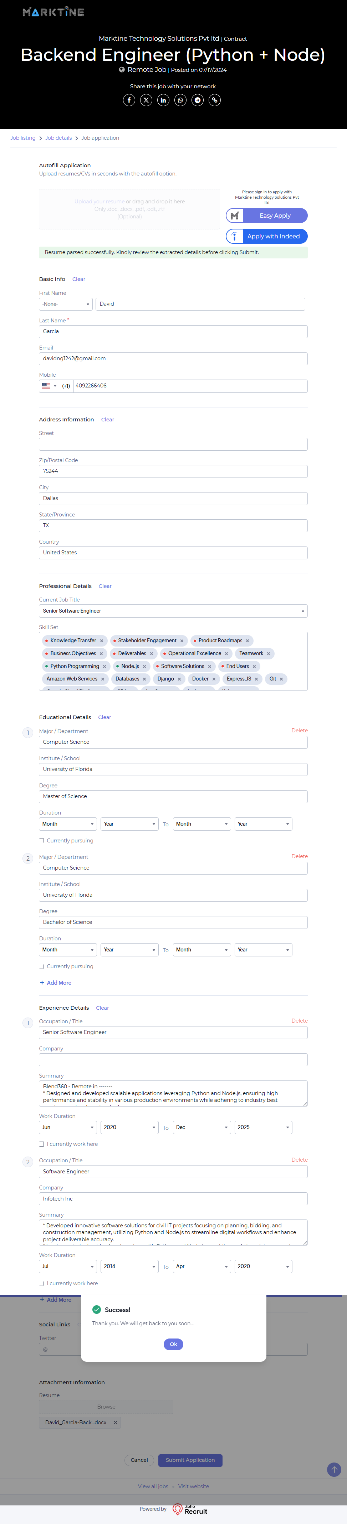Share job via LinkedIn icon
The height and width of the screenshot is (1524, 347).
[x=163, y=100]
